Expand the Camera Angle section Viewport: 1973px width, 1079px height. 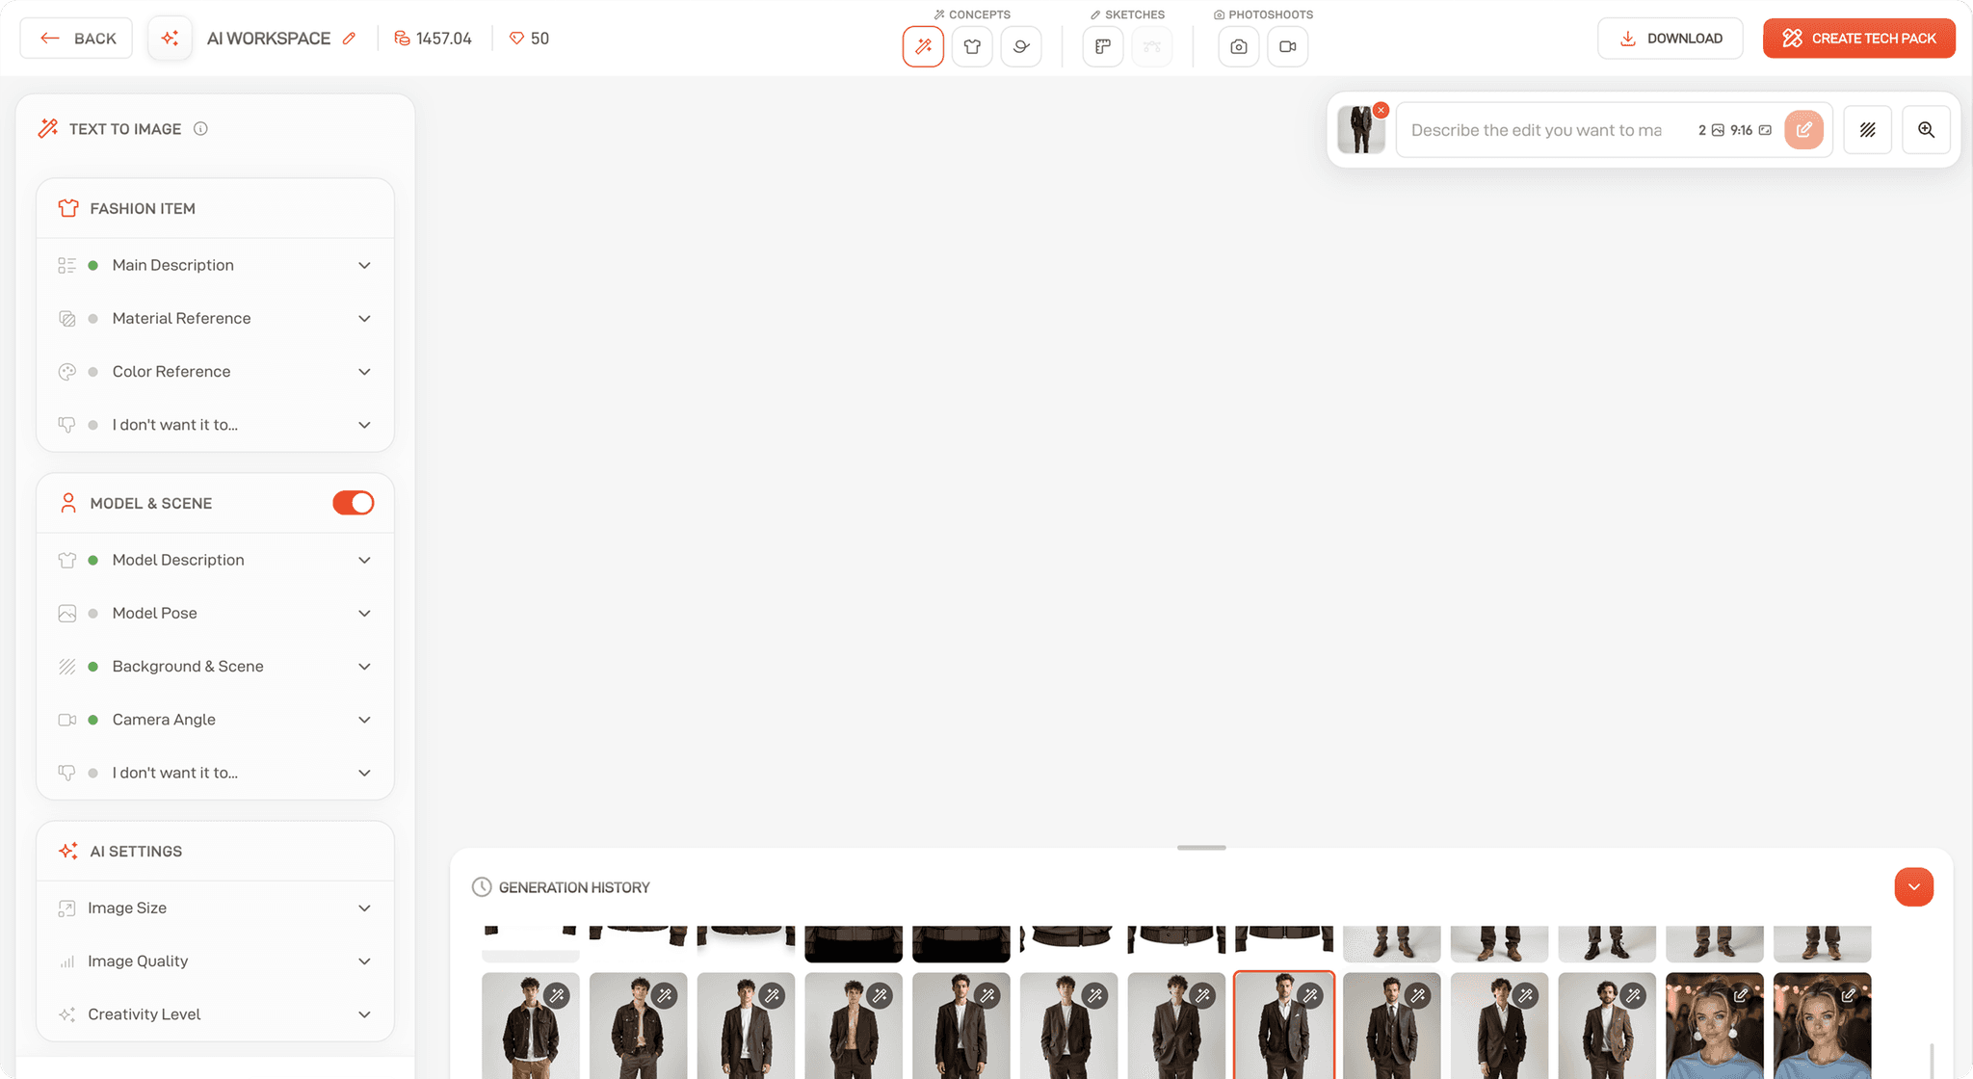click(215, 720)
